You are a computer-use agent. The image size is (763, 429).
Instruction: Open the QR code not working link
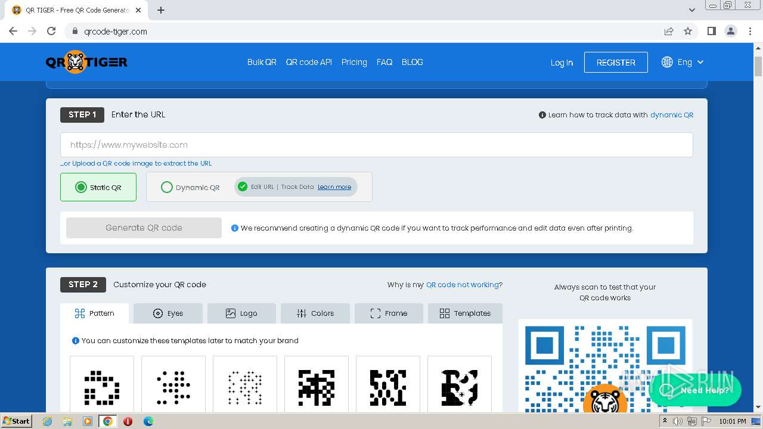click(x=463, y=285)
